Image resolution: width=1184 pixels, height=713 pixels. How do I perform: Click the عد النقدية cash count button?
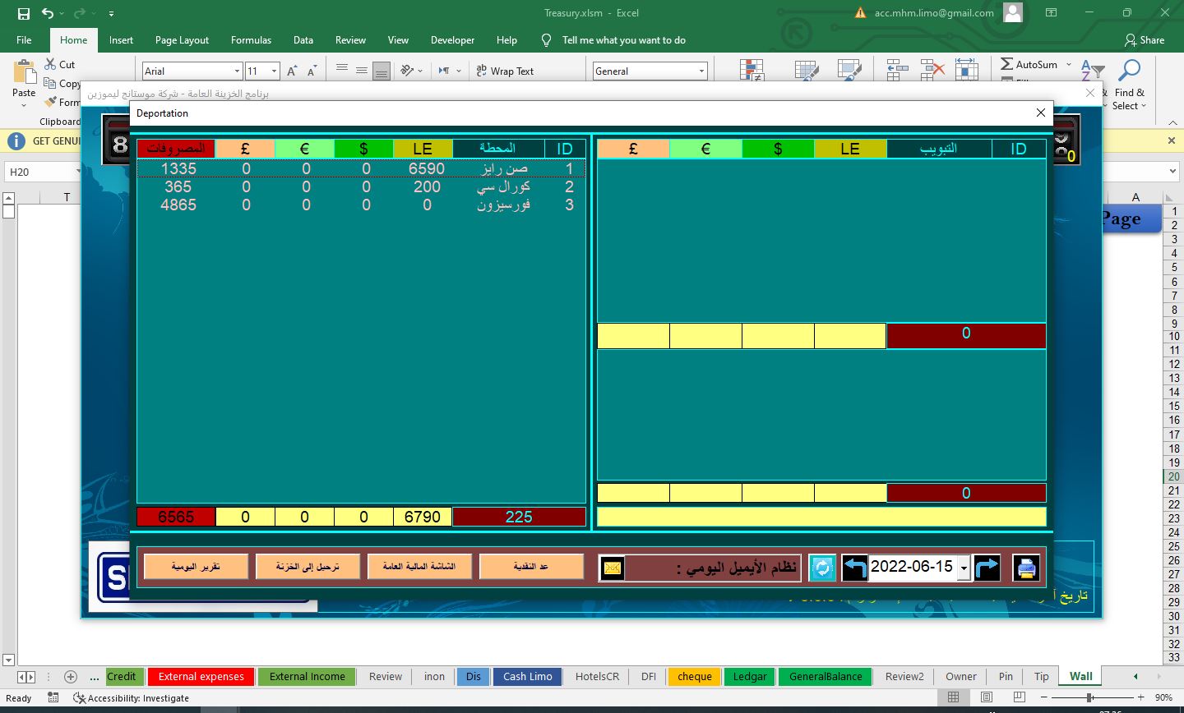click(x=531, y=567)
